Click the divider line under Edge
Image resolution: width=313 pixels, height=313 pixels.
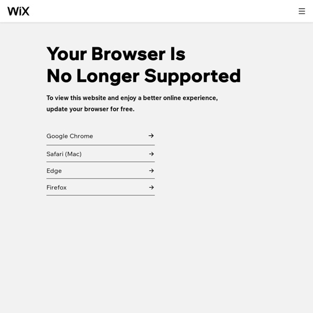[x=101, y=178]
